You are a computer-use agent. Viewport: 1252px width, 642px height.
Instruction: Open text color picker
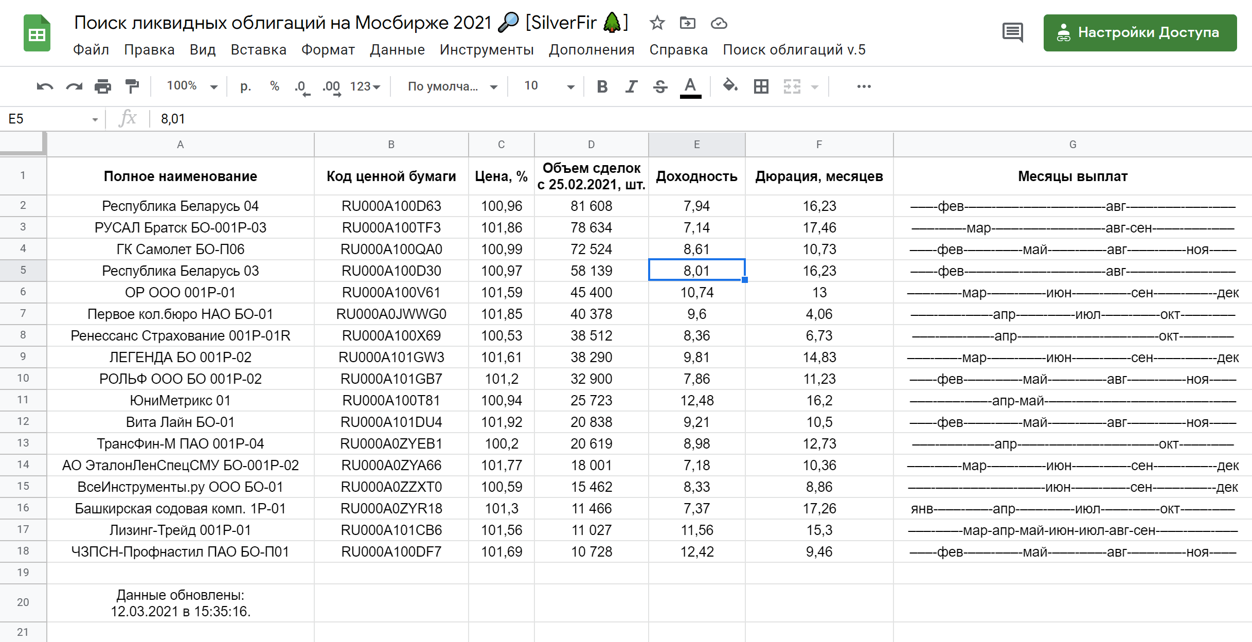click(x=690, y=87)
